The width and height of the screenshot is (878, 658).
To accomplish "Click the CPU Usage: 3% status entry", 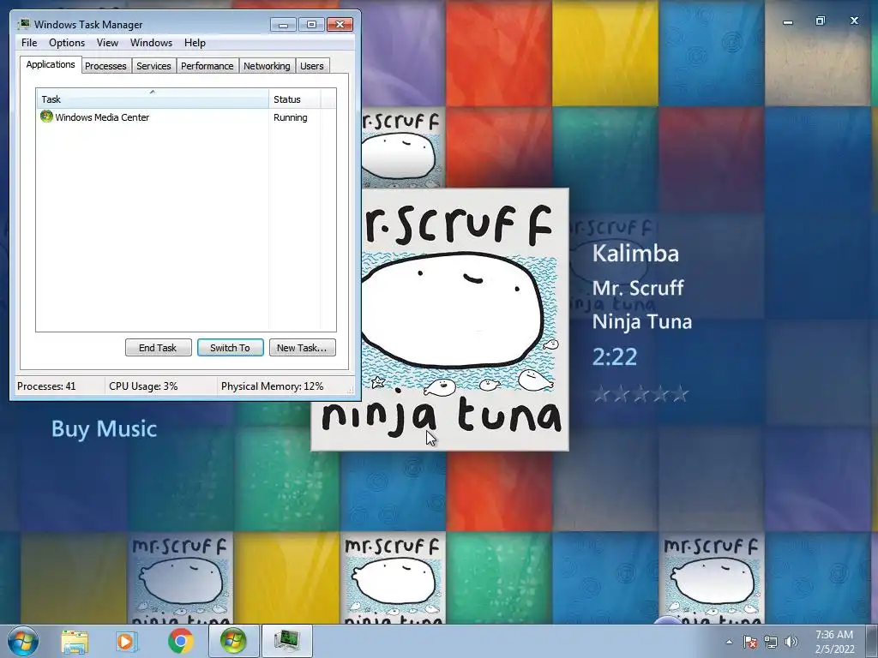I will (x=143, y=386).
